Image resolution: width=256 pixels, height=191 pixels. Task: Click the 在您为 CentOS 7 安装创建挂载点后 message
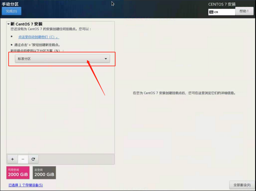point(184,93)
